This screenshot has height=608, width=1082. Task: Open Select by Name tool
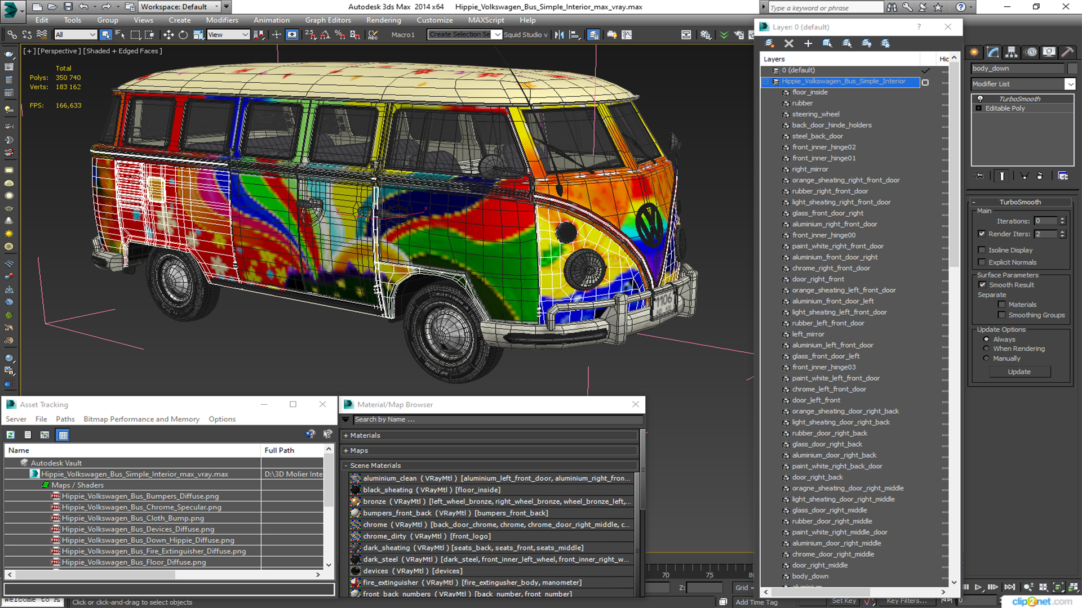click(119, 35)
